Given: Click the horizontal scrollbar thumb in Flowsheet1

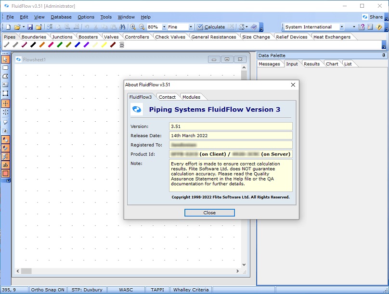Looking at the screenshot, I should tap(26, 271).
